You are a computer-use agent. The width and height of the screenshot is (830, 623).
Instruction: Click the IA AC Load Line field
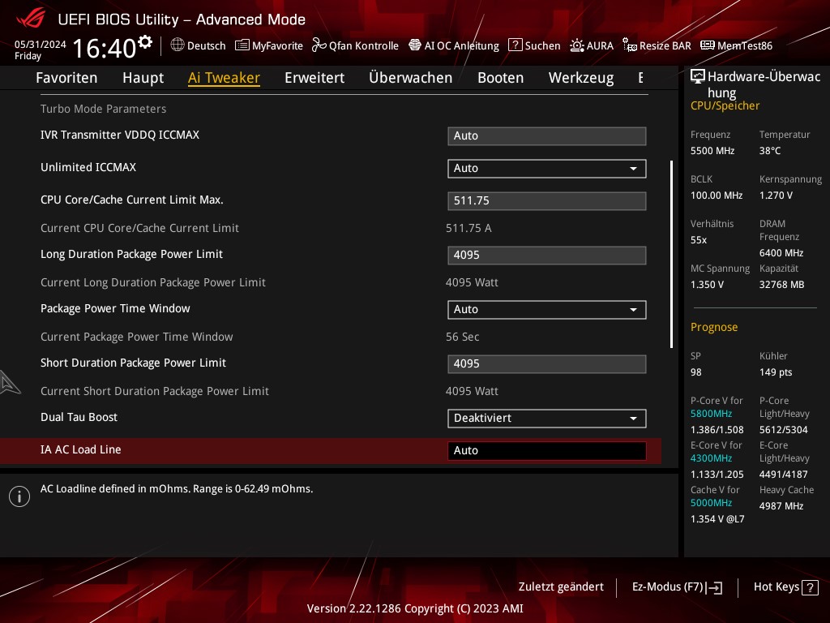tap(547, 450)
